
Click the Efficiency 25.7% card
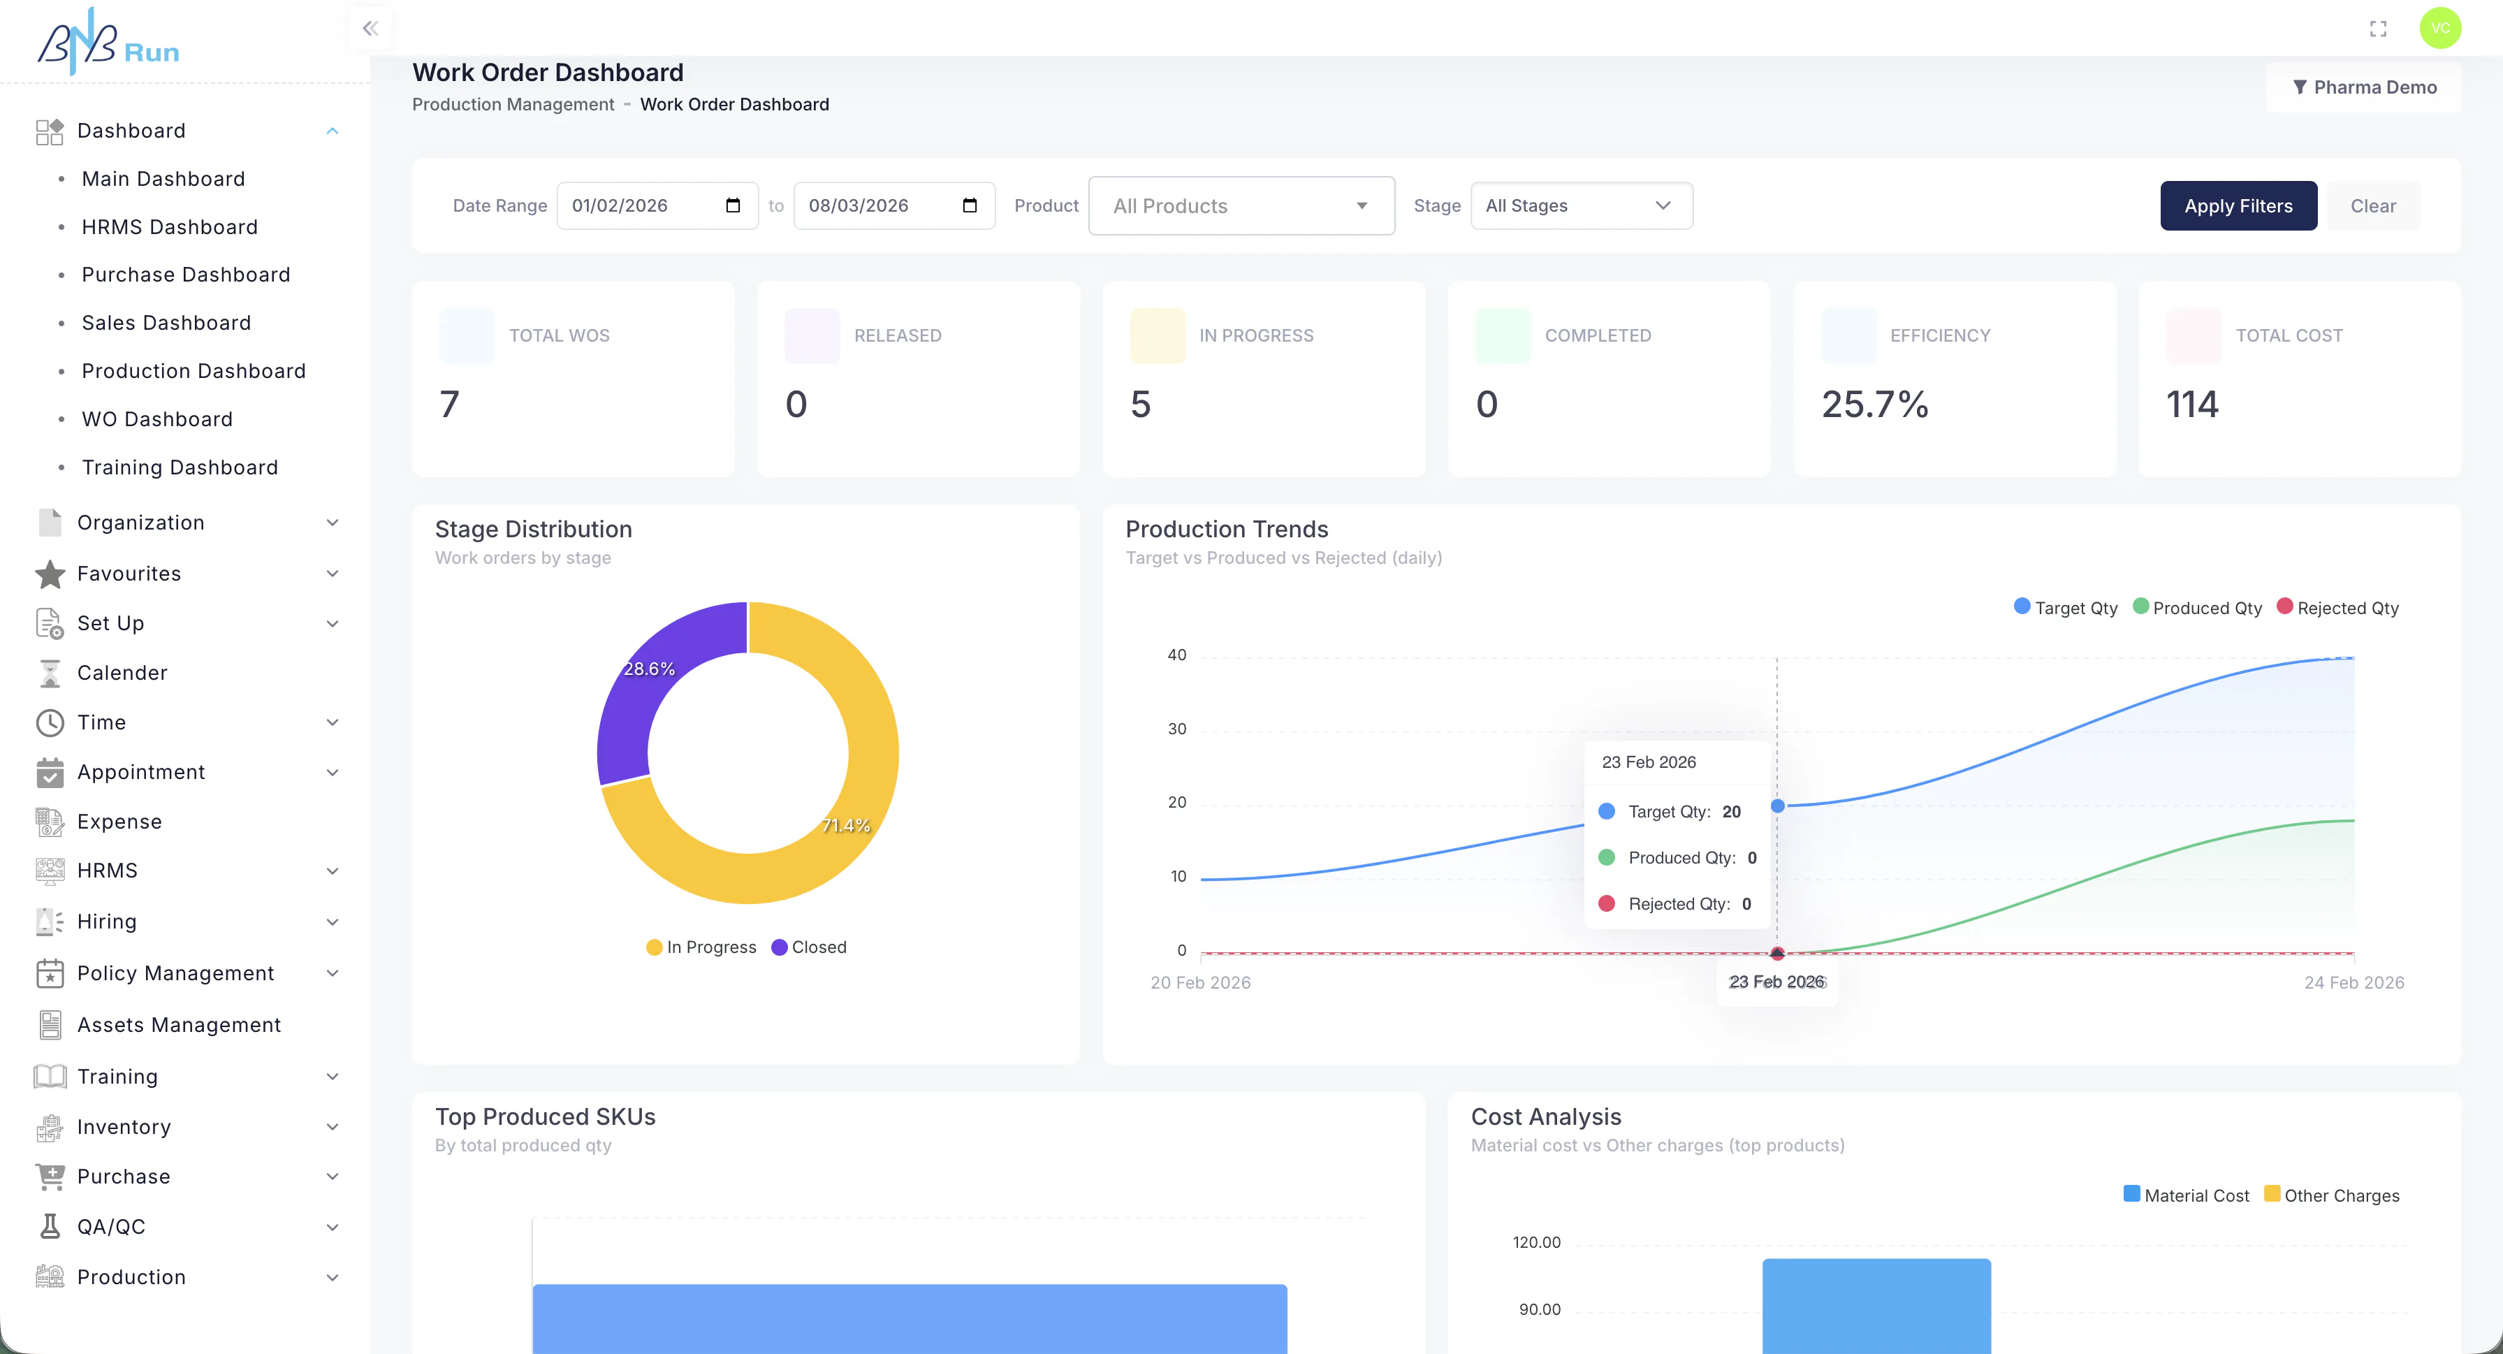click(1954, 379)
